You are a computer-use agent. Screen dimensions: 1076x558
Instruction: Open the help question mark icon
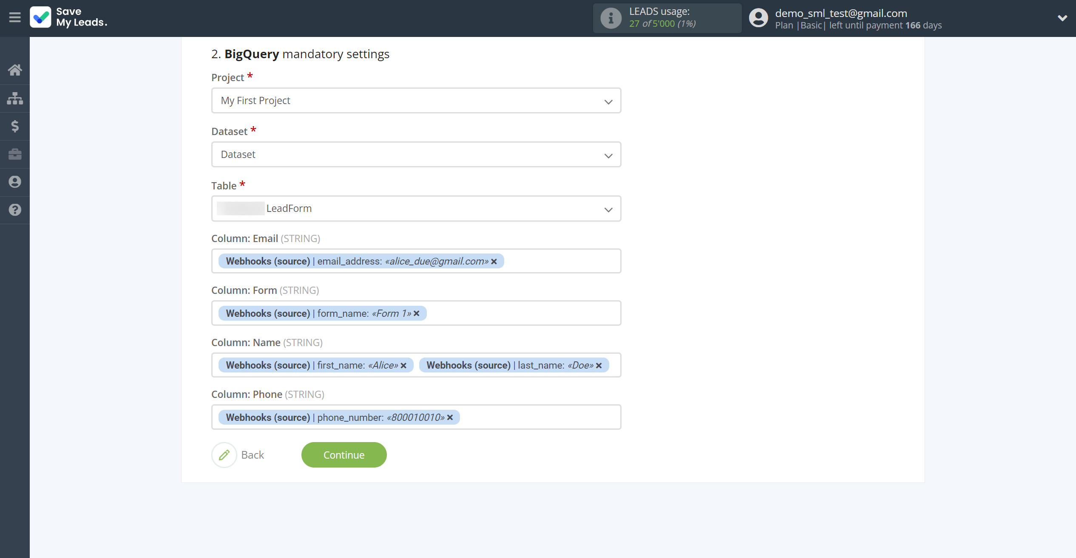(15, 210)
